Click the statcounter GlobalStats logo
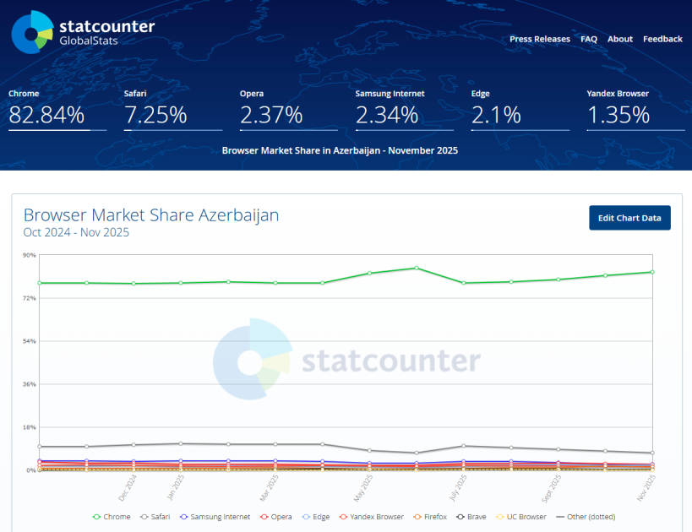The image size is (692, 532). [x=83, y=32]
